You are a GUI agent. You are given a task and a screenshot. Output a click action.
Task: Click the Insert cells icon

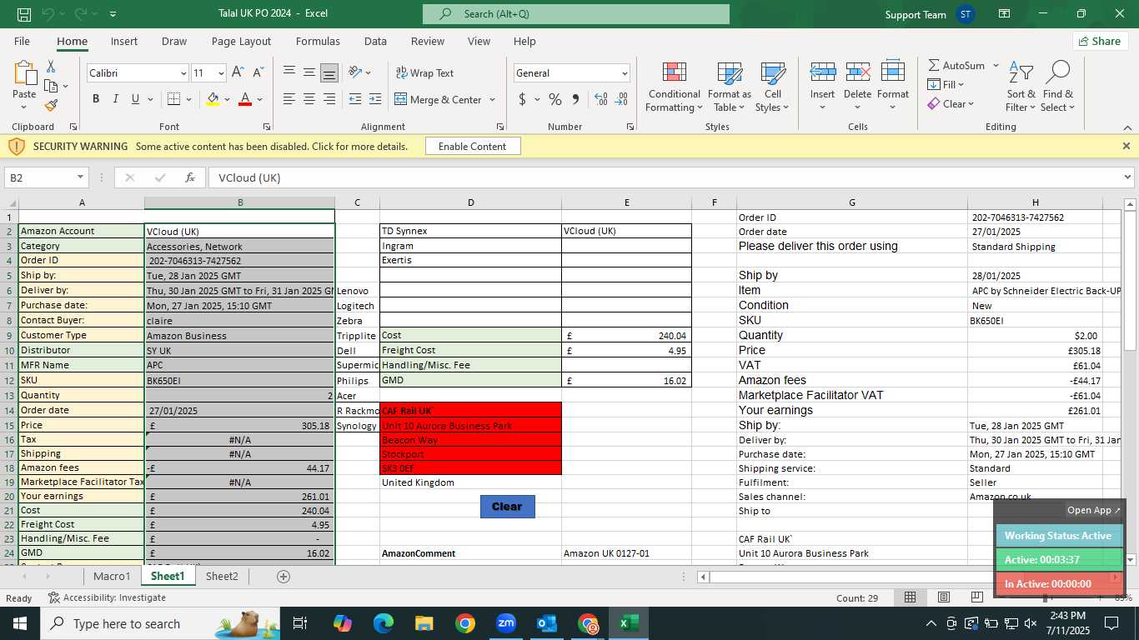coord(822,72)
